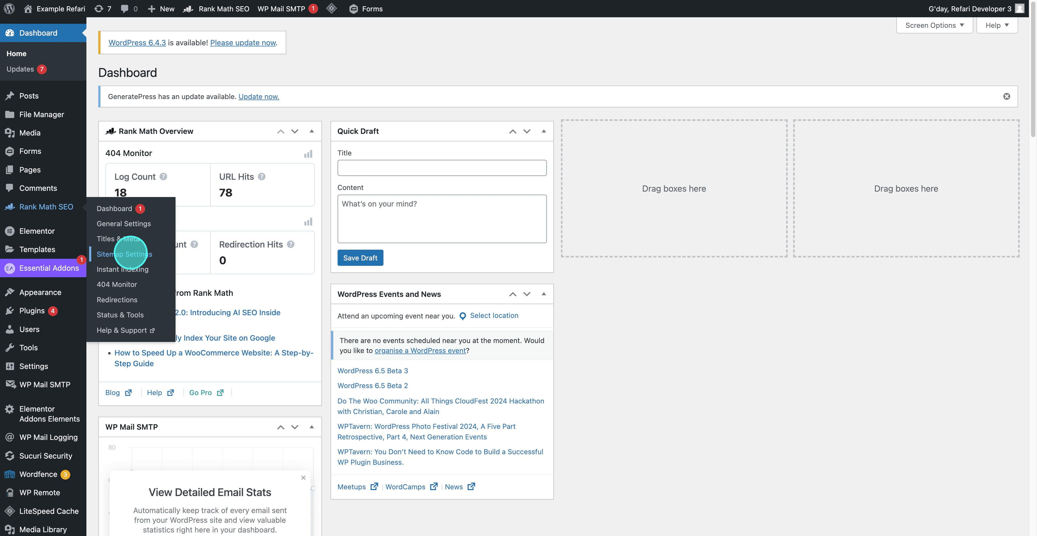
Task: Open the Redirections stats chart icon
Action: click(308, 222)
